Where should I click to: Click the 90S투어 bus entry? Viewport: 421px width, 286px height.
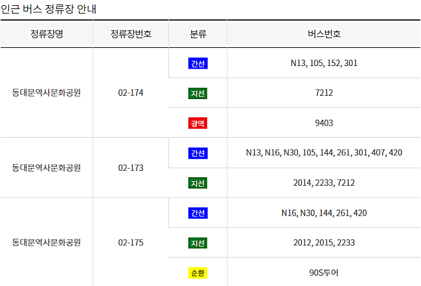point(324,273)
